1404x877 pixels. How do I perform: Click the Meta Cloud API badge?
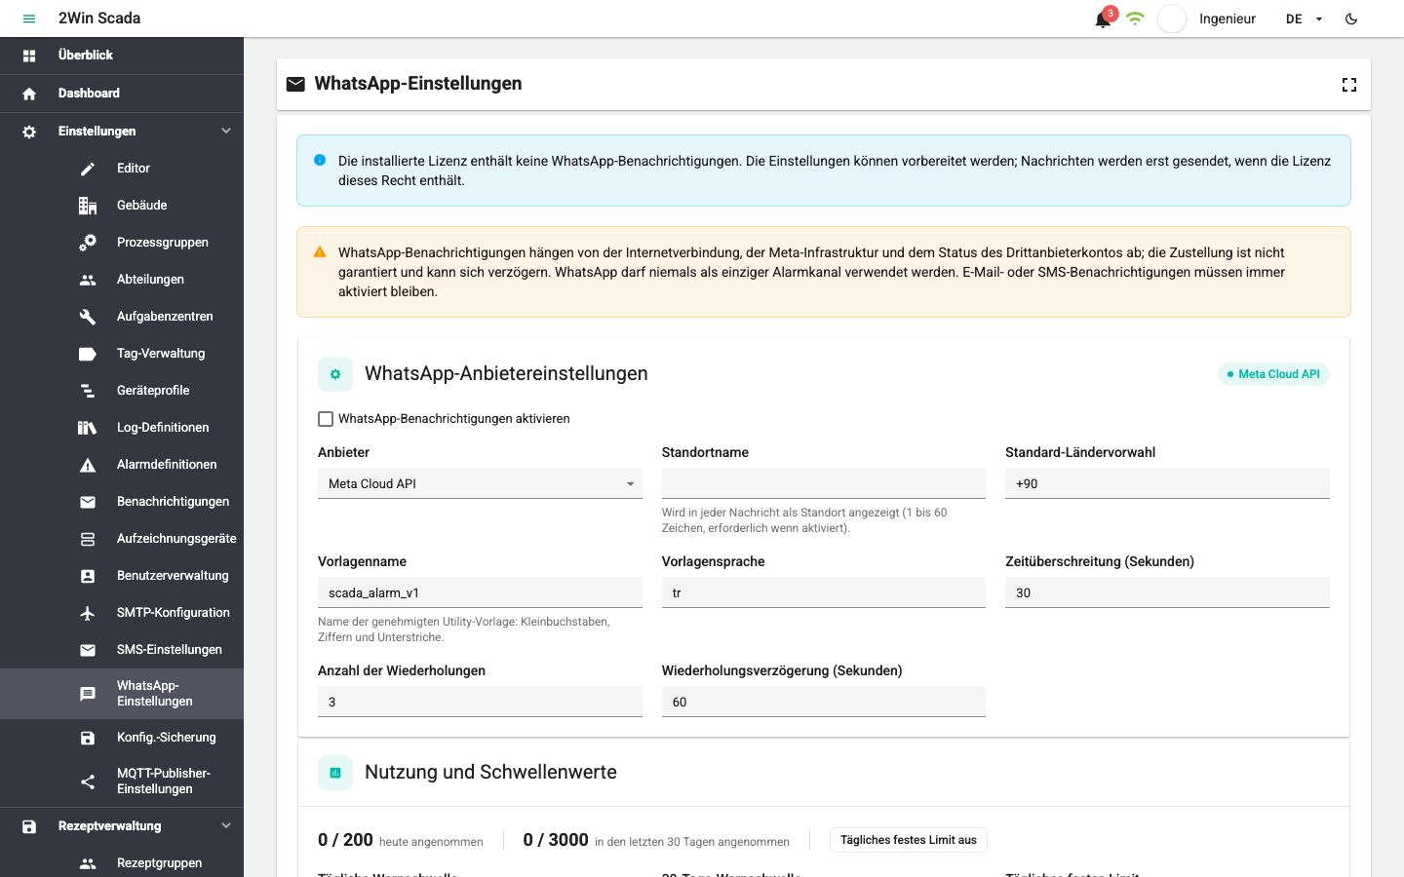point(1273,374)
